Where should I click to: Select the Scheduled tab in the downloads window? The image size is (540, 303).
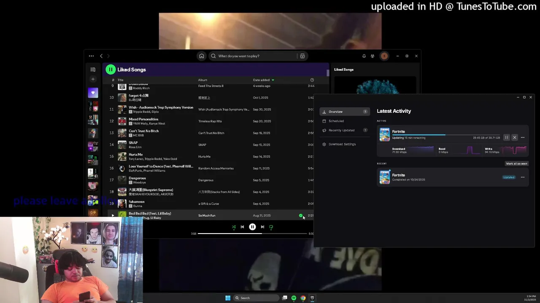[x=345, y=121]
